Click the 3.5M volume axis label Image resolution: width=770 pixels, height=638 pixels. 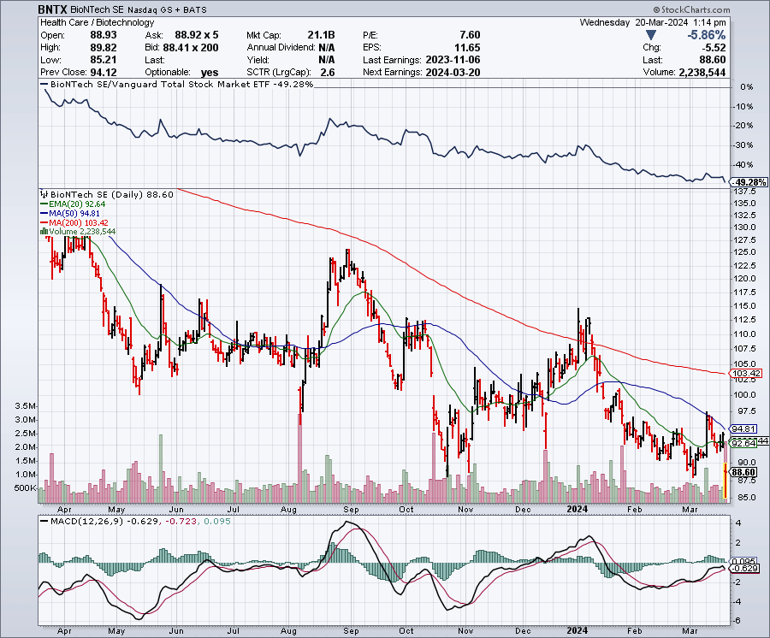point(26,406)
